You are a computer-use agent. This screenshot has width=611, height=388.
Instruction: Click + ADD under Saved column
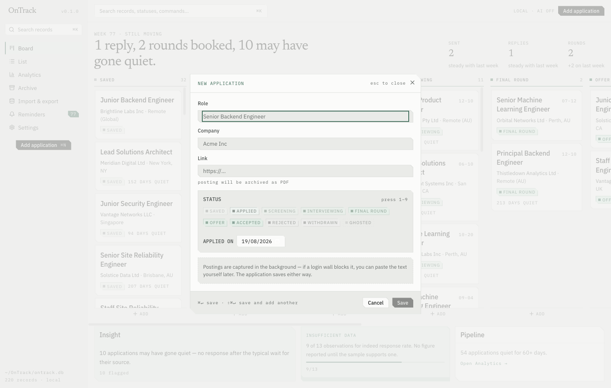[141, 314]
